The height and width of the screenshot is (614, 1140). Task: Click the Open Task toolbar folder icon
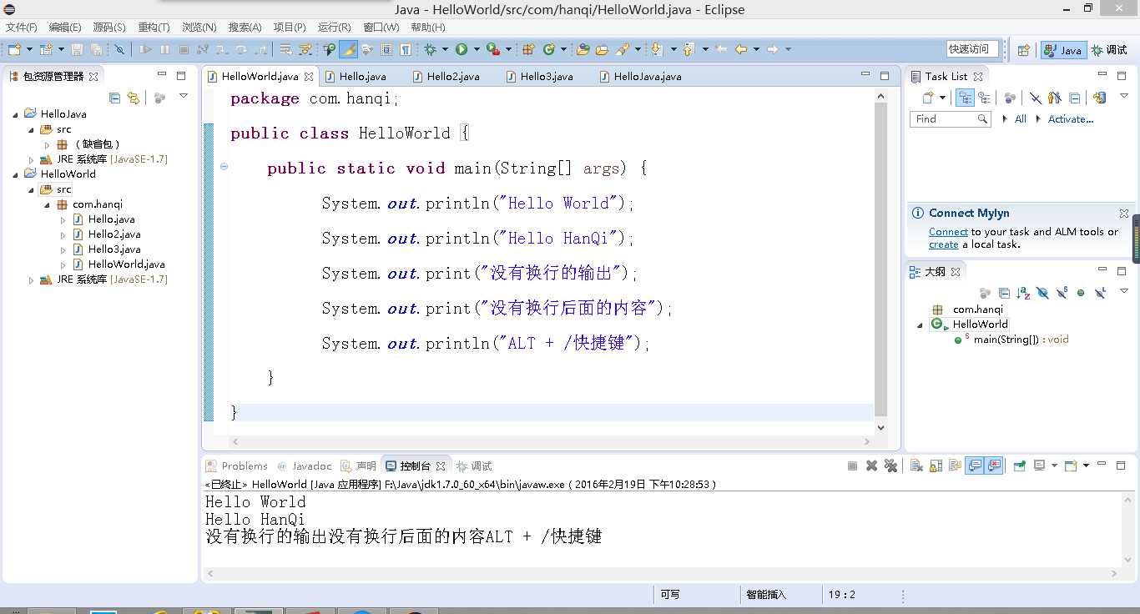[x=602, y=49]
